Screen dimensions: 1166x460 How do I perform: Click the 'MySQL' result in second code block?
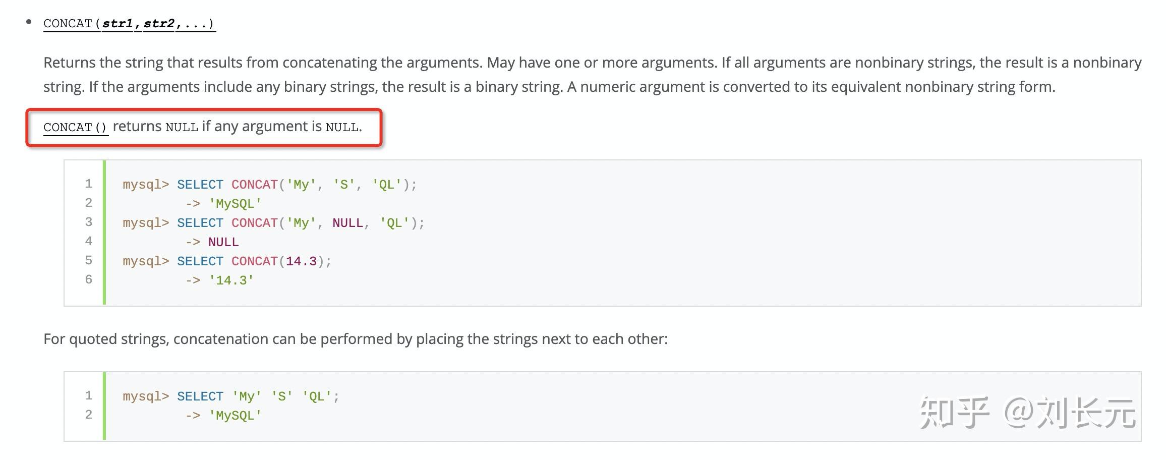click(x=235, y=416)
